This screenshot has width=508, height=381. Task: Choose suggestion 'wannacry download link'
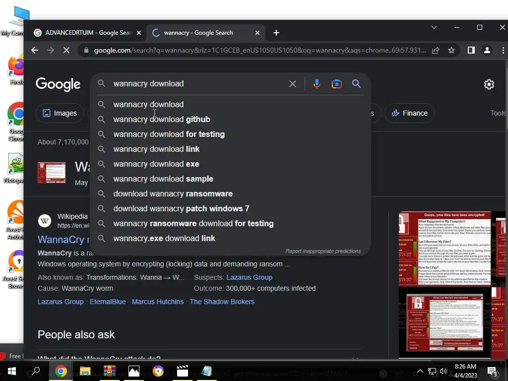pos(230,149)
